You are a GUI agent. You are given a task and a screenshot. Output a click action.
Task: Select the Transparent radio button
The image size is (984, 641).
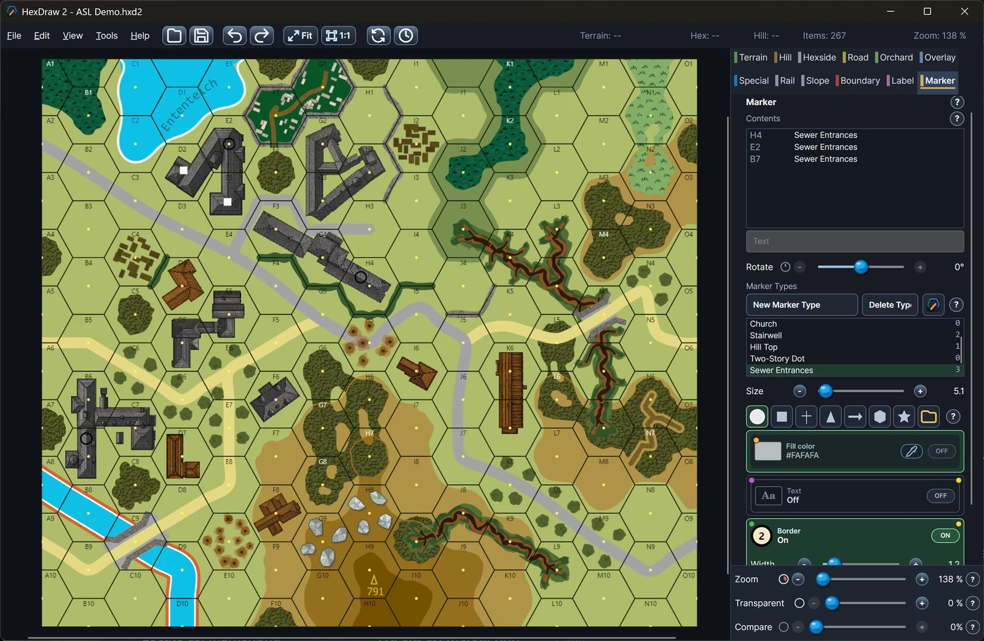[x=799, y=603]
